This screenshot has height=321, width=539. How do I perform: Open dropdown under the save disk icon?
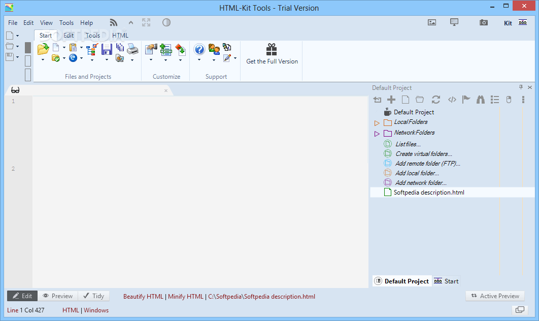click(107, 60)
